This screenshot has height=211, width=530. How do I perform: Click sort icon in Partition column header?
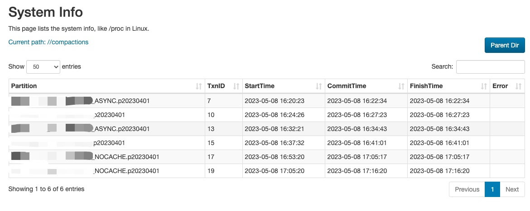[198, 86]
